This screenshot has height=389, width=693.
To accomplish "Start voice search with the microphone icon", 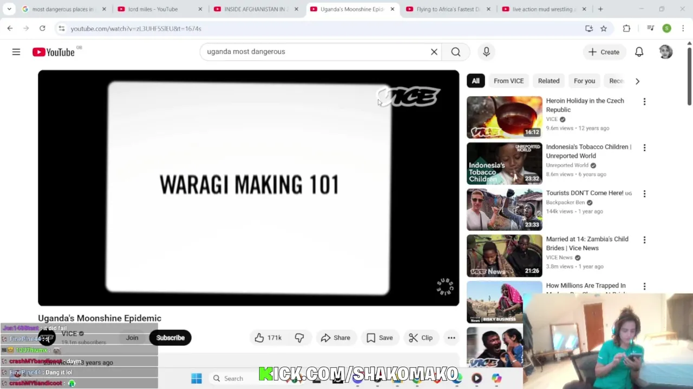I will coord(486,52).
